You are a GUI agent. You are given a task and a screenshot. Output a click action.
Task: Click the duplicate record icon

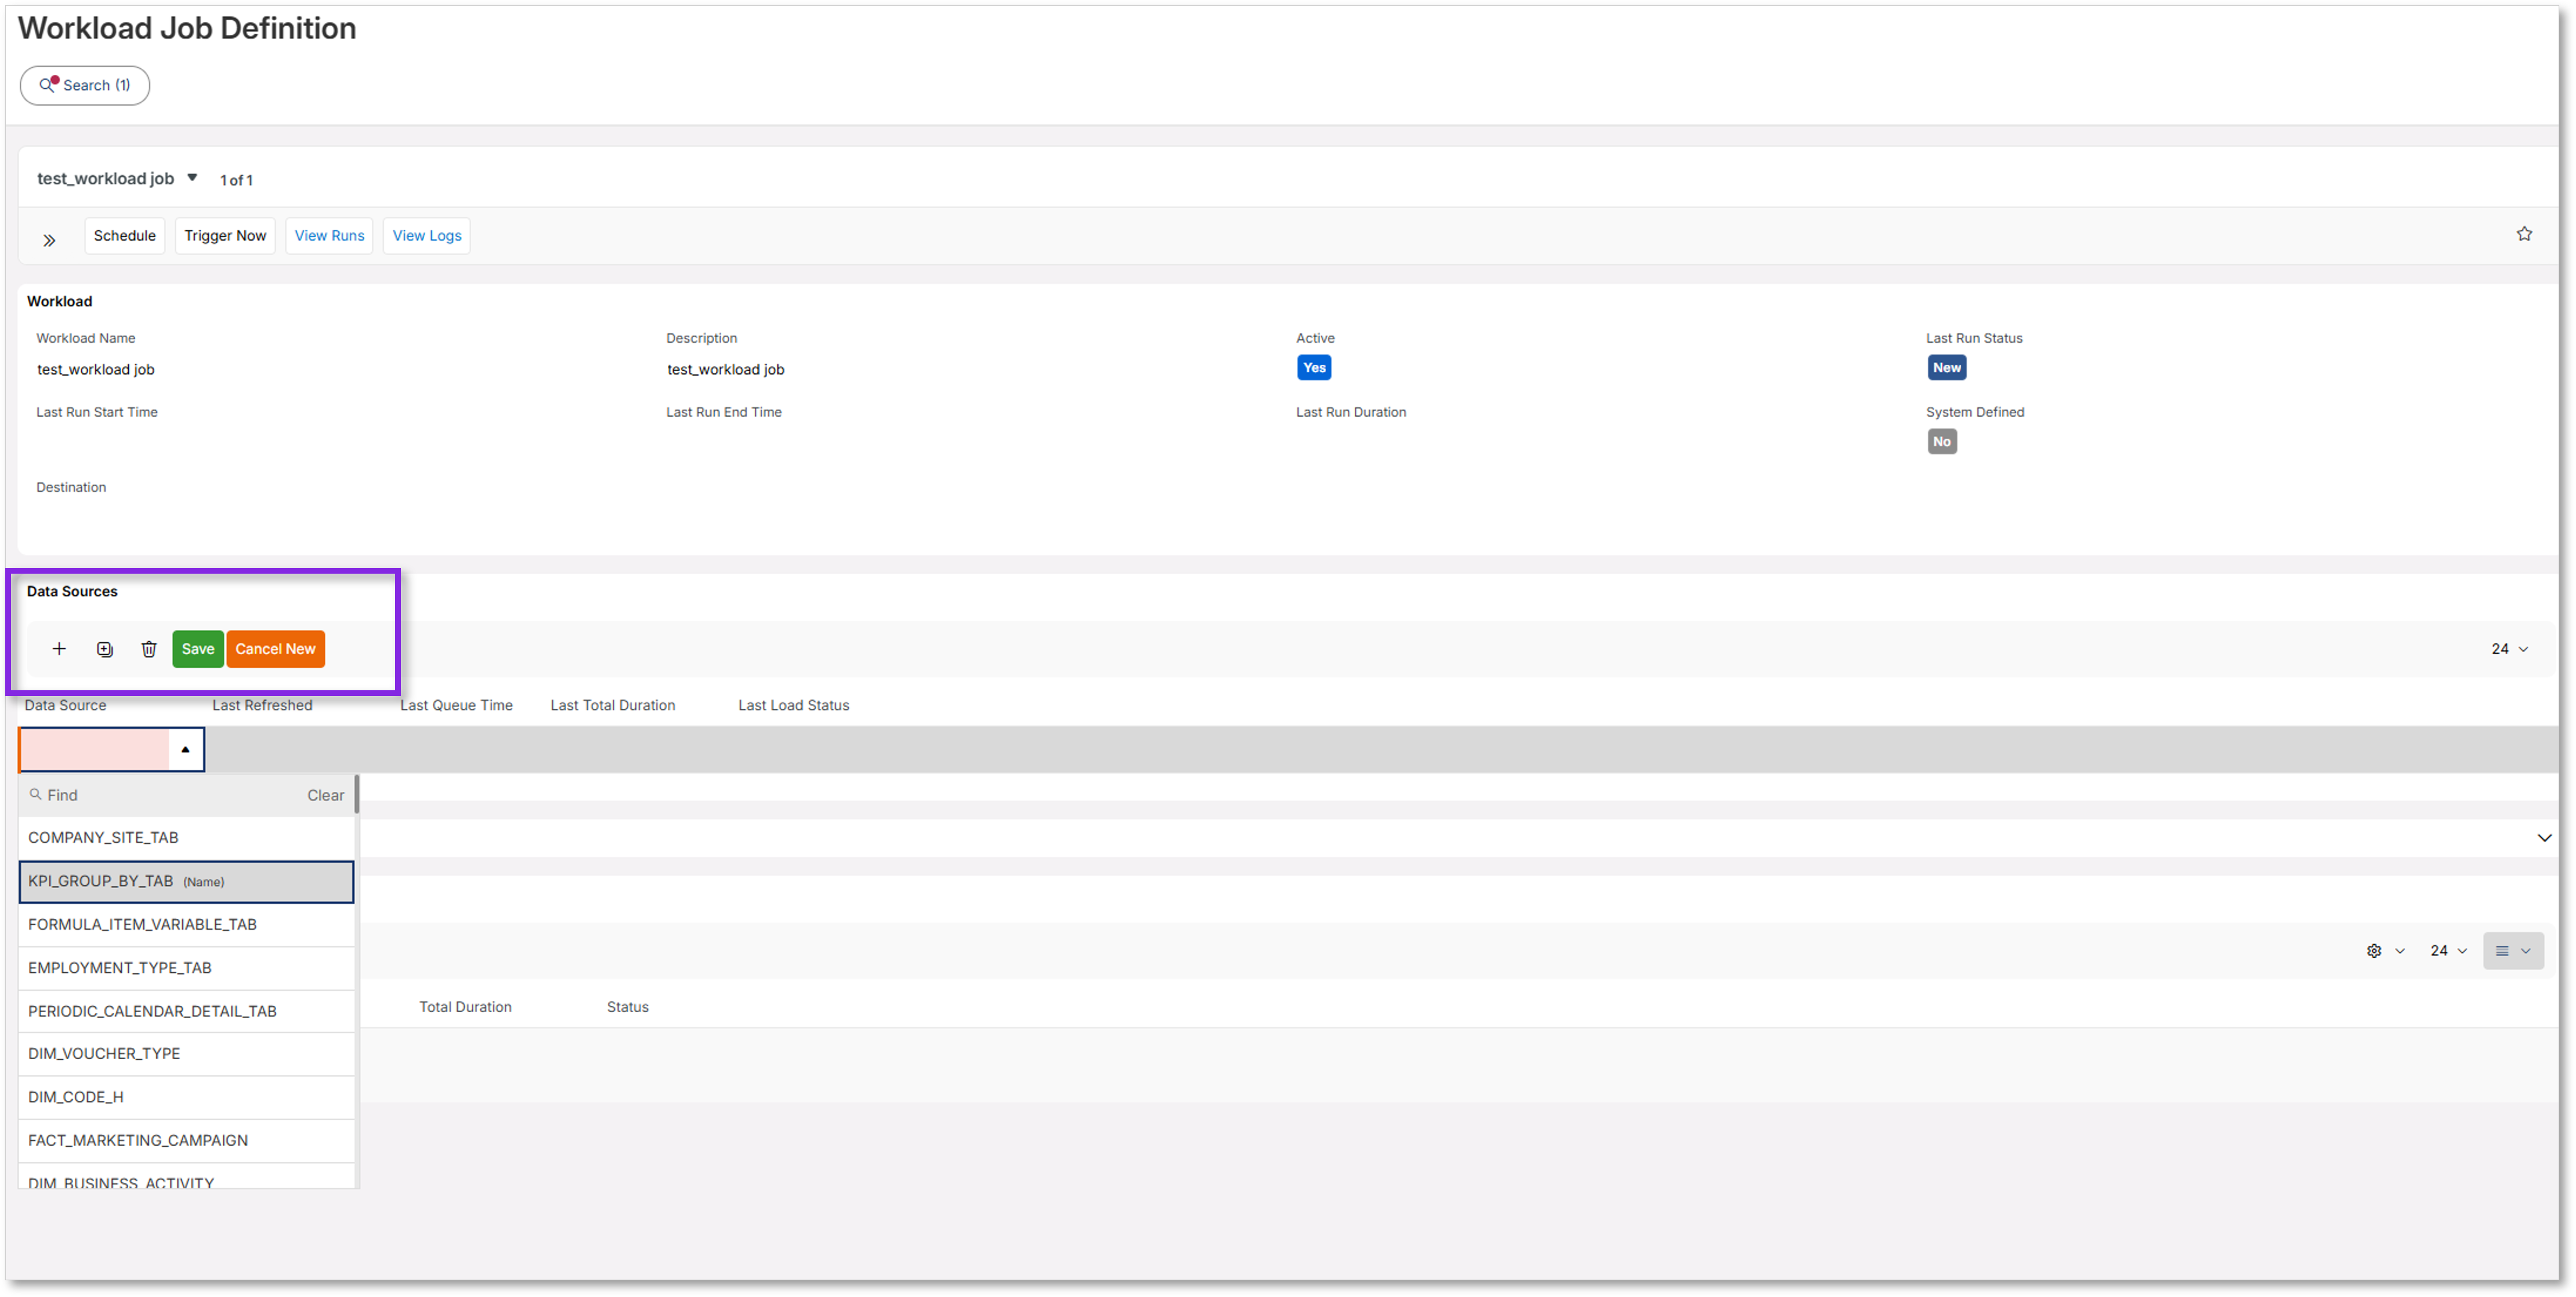[105, 649]
